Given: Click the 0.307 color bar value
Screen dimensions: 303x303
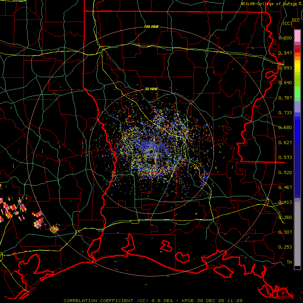Looking at the screenshot, I should [285, 232].
